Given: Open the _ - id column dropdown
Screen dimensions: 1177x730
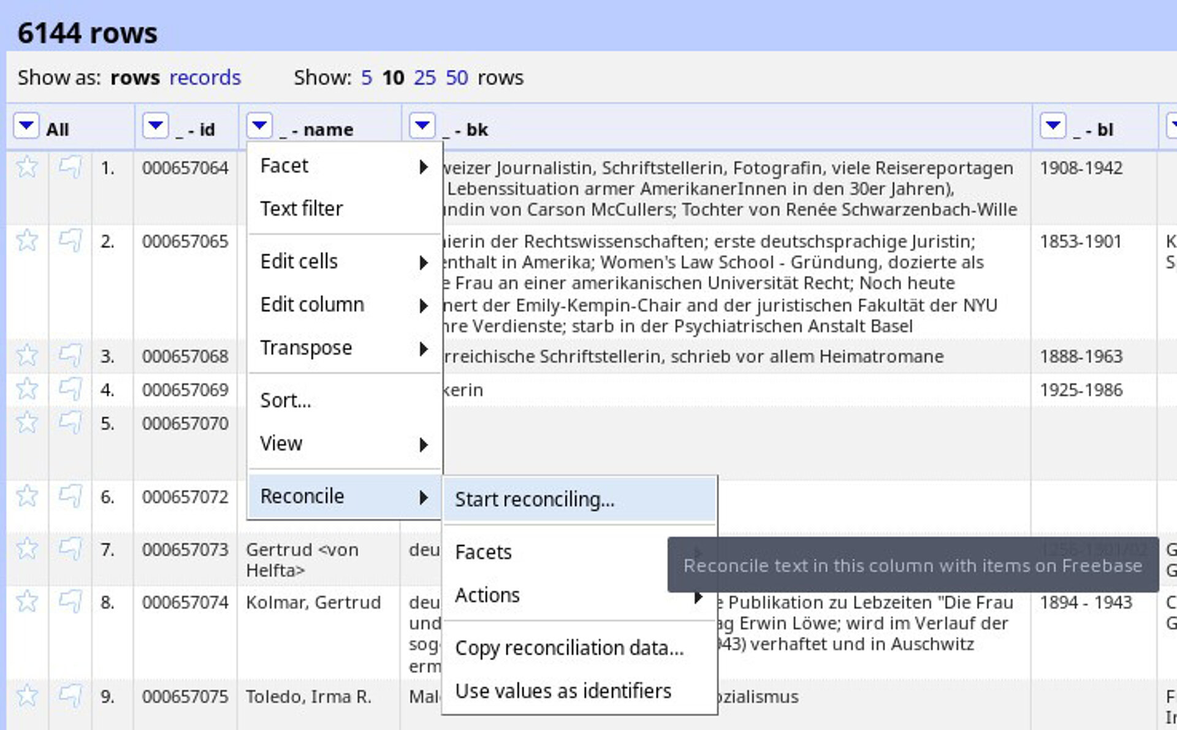Looking at the screenshot, I should 155,126.
